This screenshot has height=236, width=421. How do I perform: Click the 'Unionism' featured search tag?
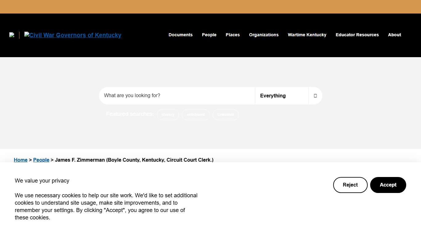click(x=226, y=115)
